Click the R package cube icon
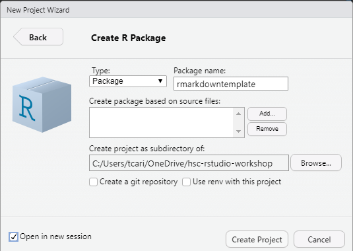This screenshot has height=251, width=353. coord(42,104)
